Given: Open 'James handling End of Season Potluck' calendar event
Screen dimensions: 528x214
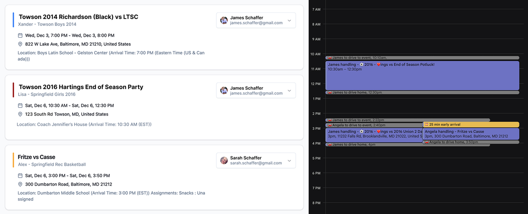Looking at the screenshot, I should (x=422, y=76).
